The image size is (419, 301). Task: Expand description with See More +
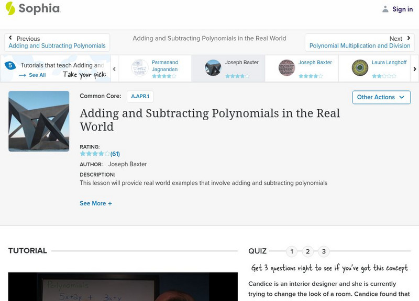pyautogui.click(x=96, y=203)
